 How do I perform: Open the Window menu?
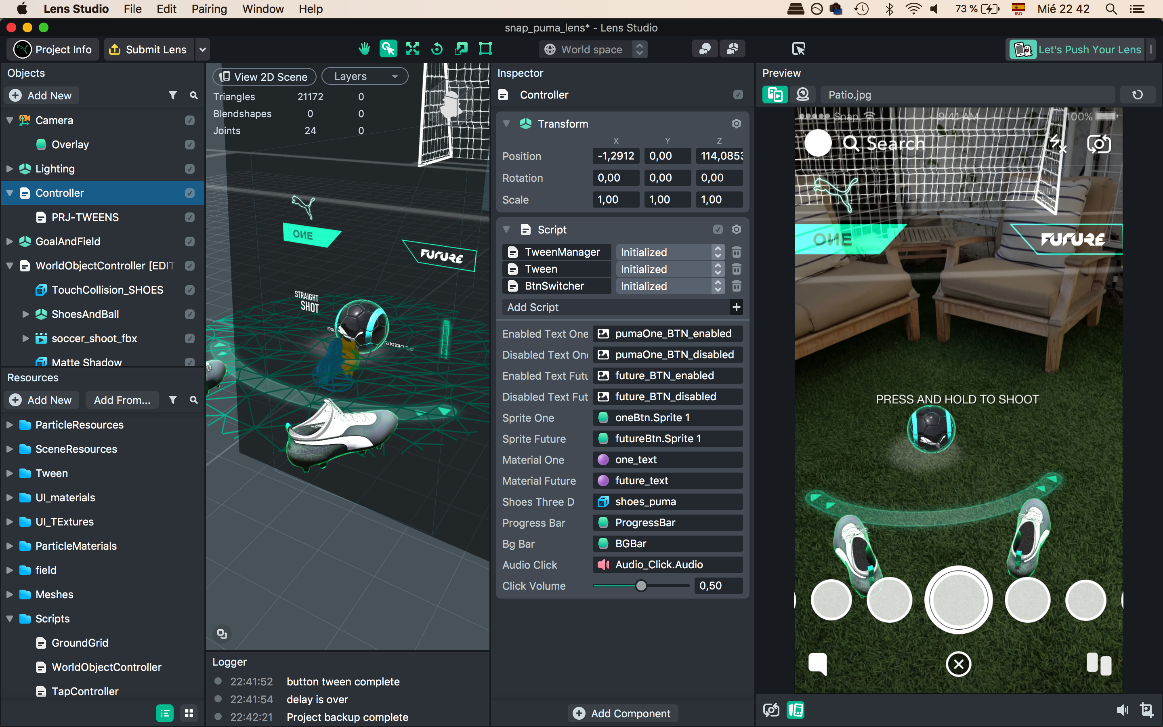[263, 9]
